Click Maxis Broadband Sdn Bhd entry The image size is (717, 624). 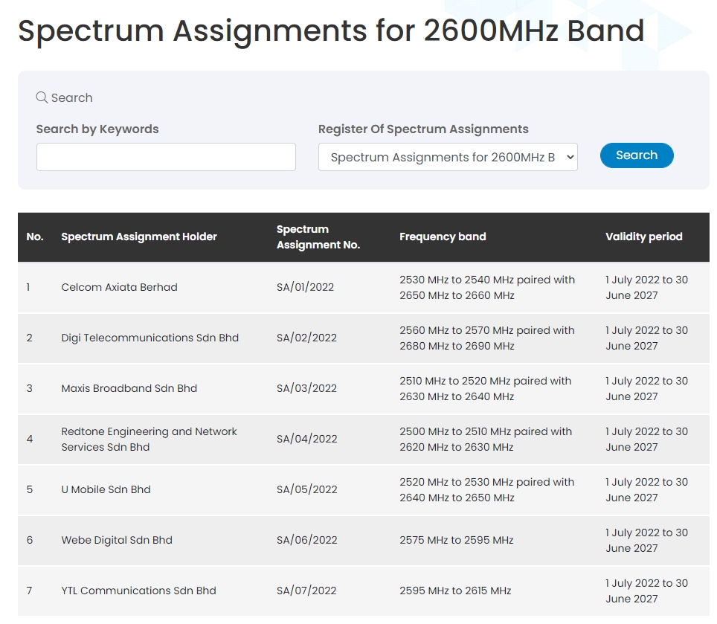pyautogui.click(x=129, y=388)
